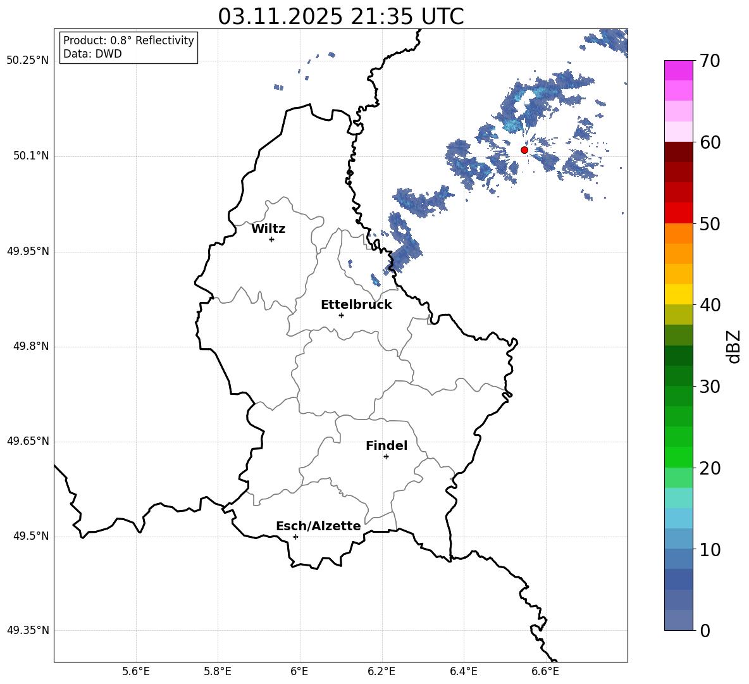This screenshot has height=684, width=749.
Task: Select the 'Findel' city label
Action: [x=387, y=445]
